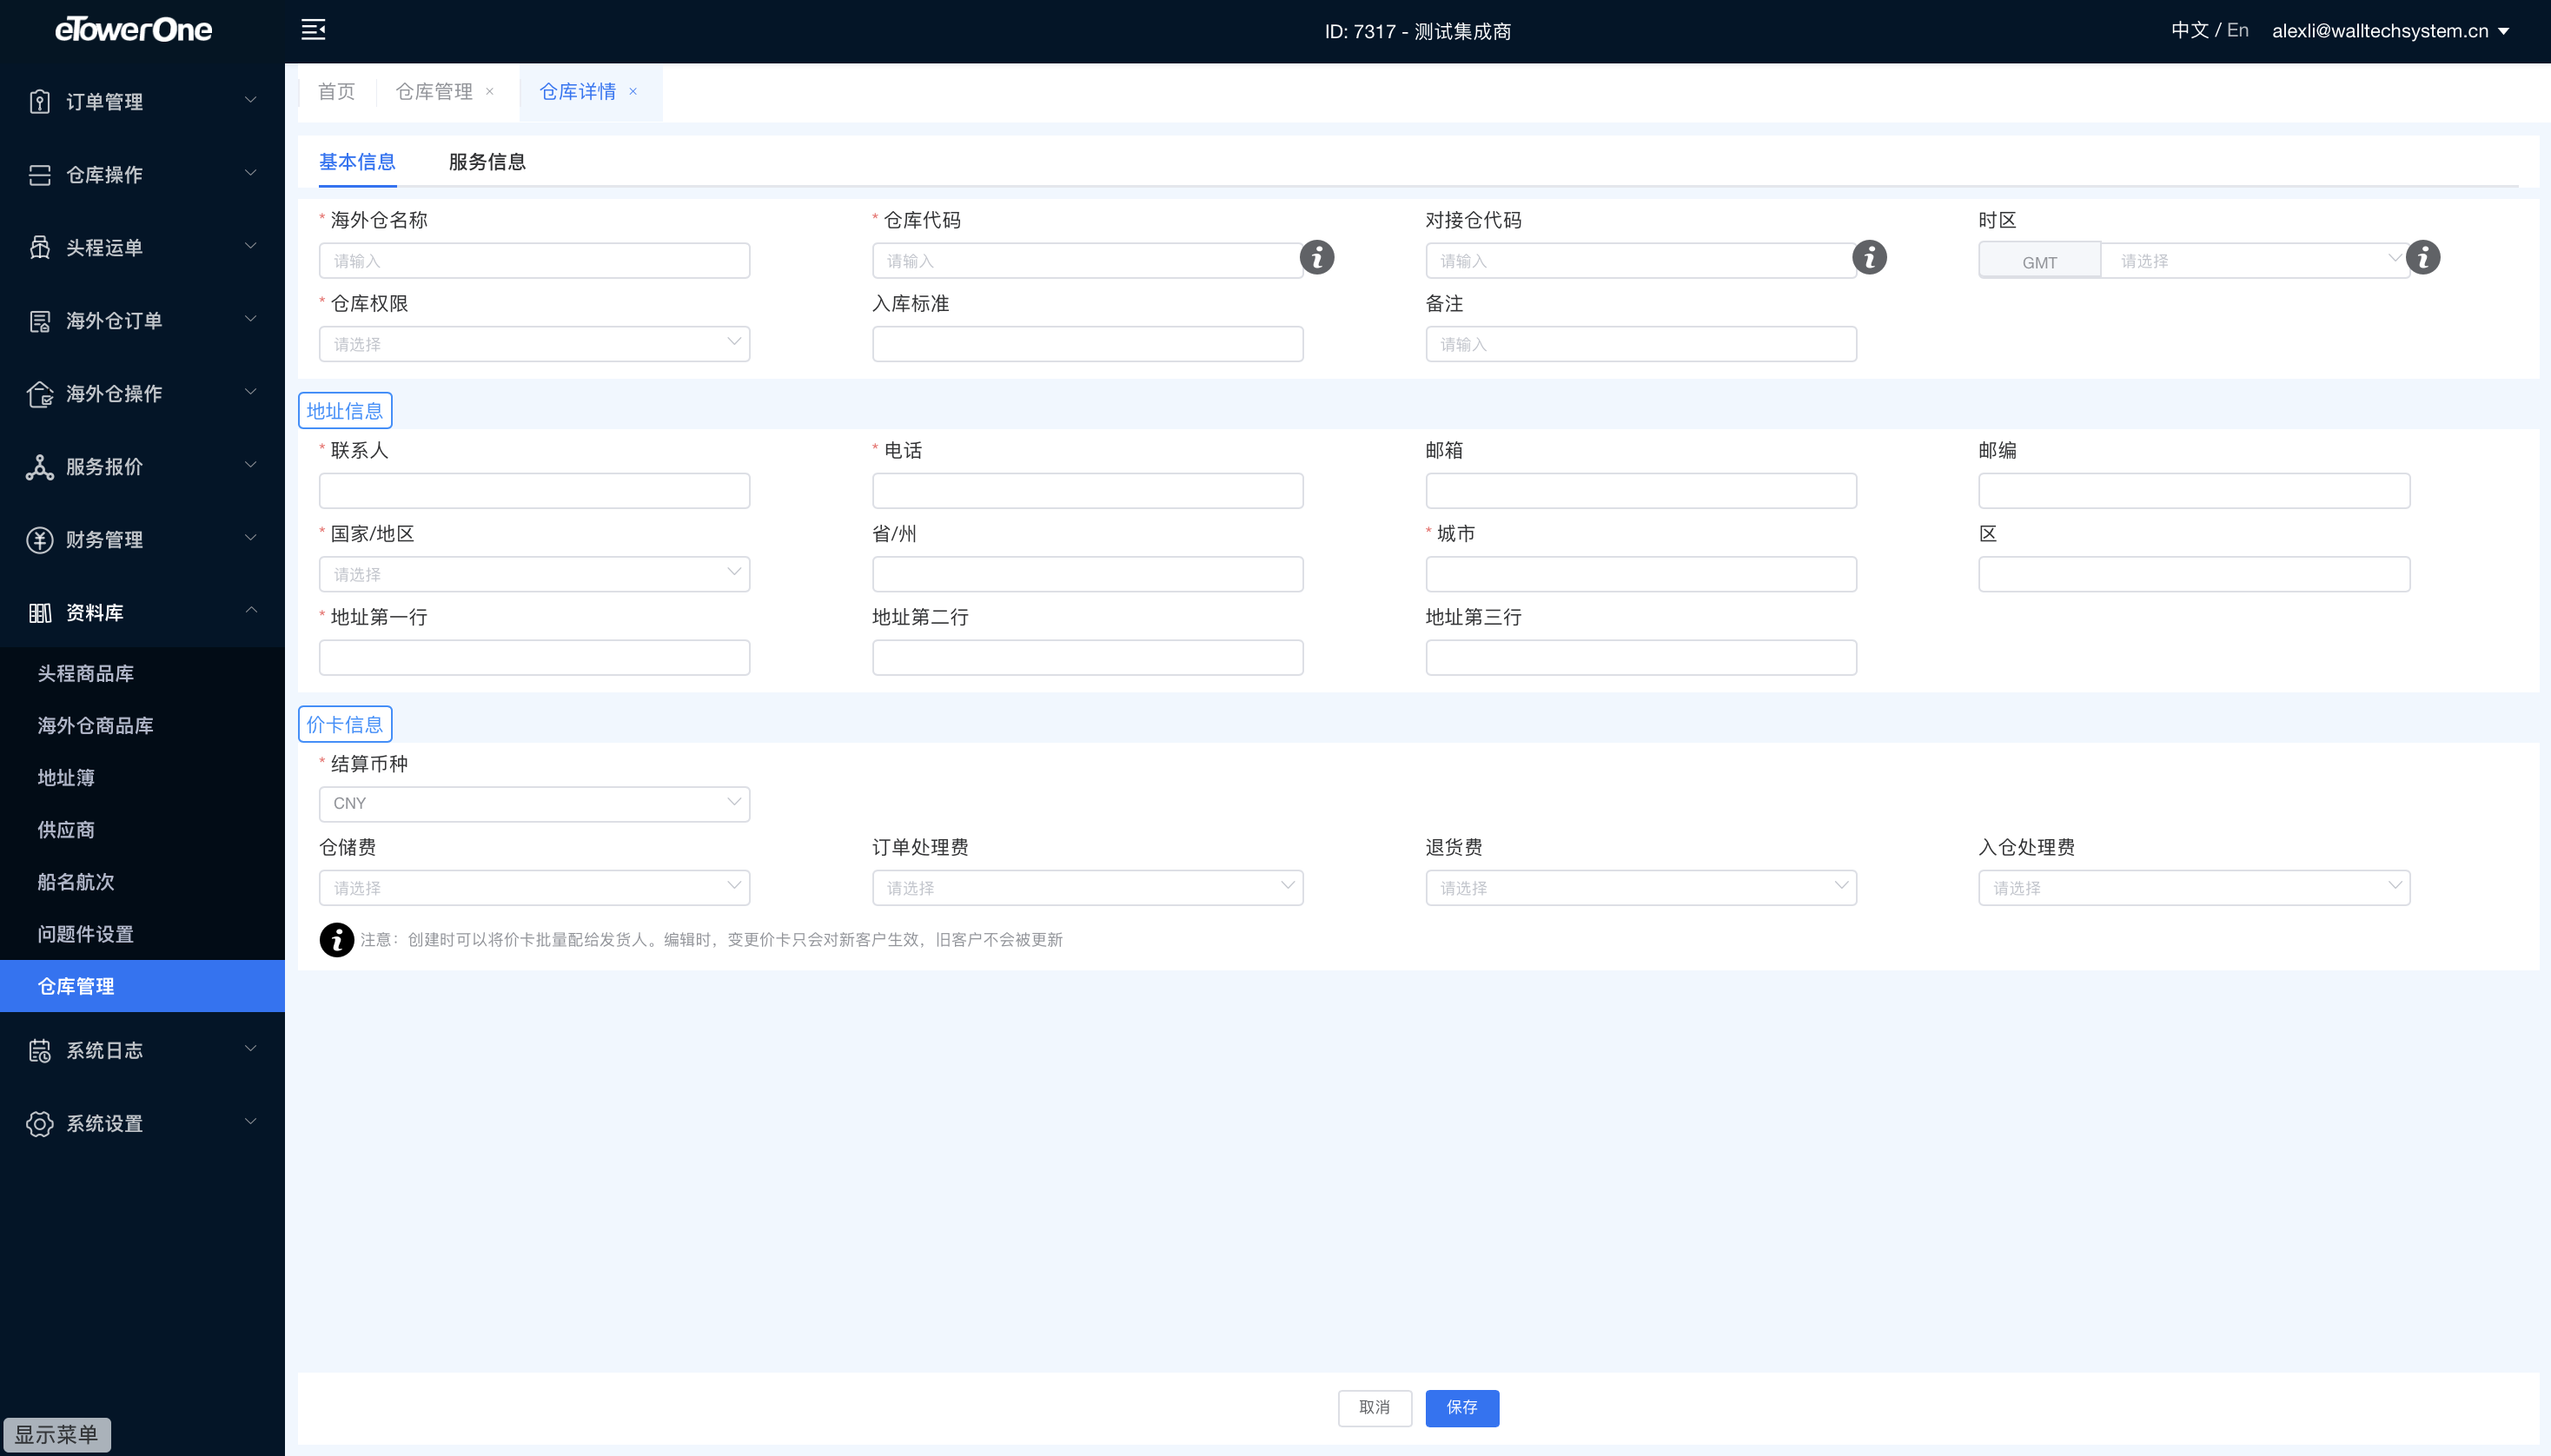The image size is (2551, 1456).
Task: Switch to the 仓库管理 page tab
Action: (434, 92)
